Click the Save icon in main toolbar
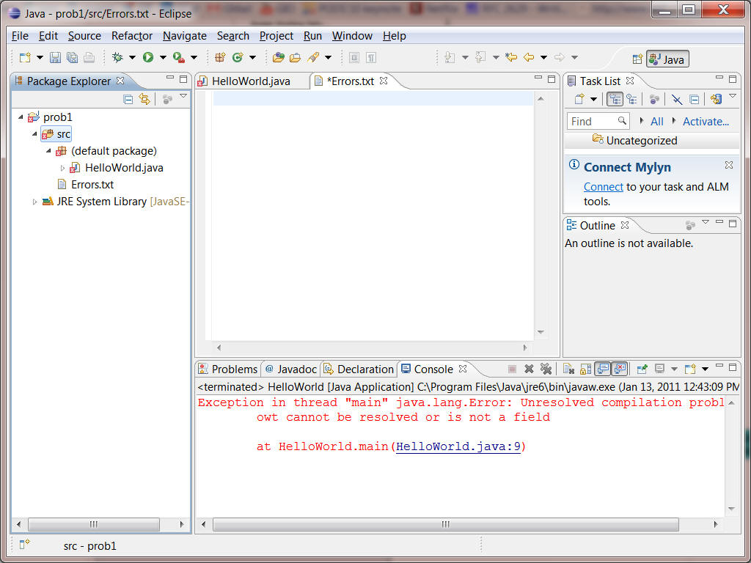 click(56, 57)
